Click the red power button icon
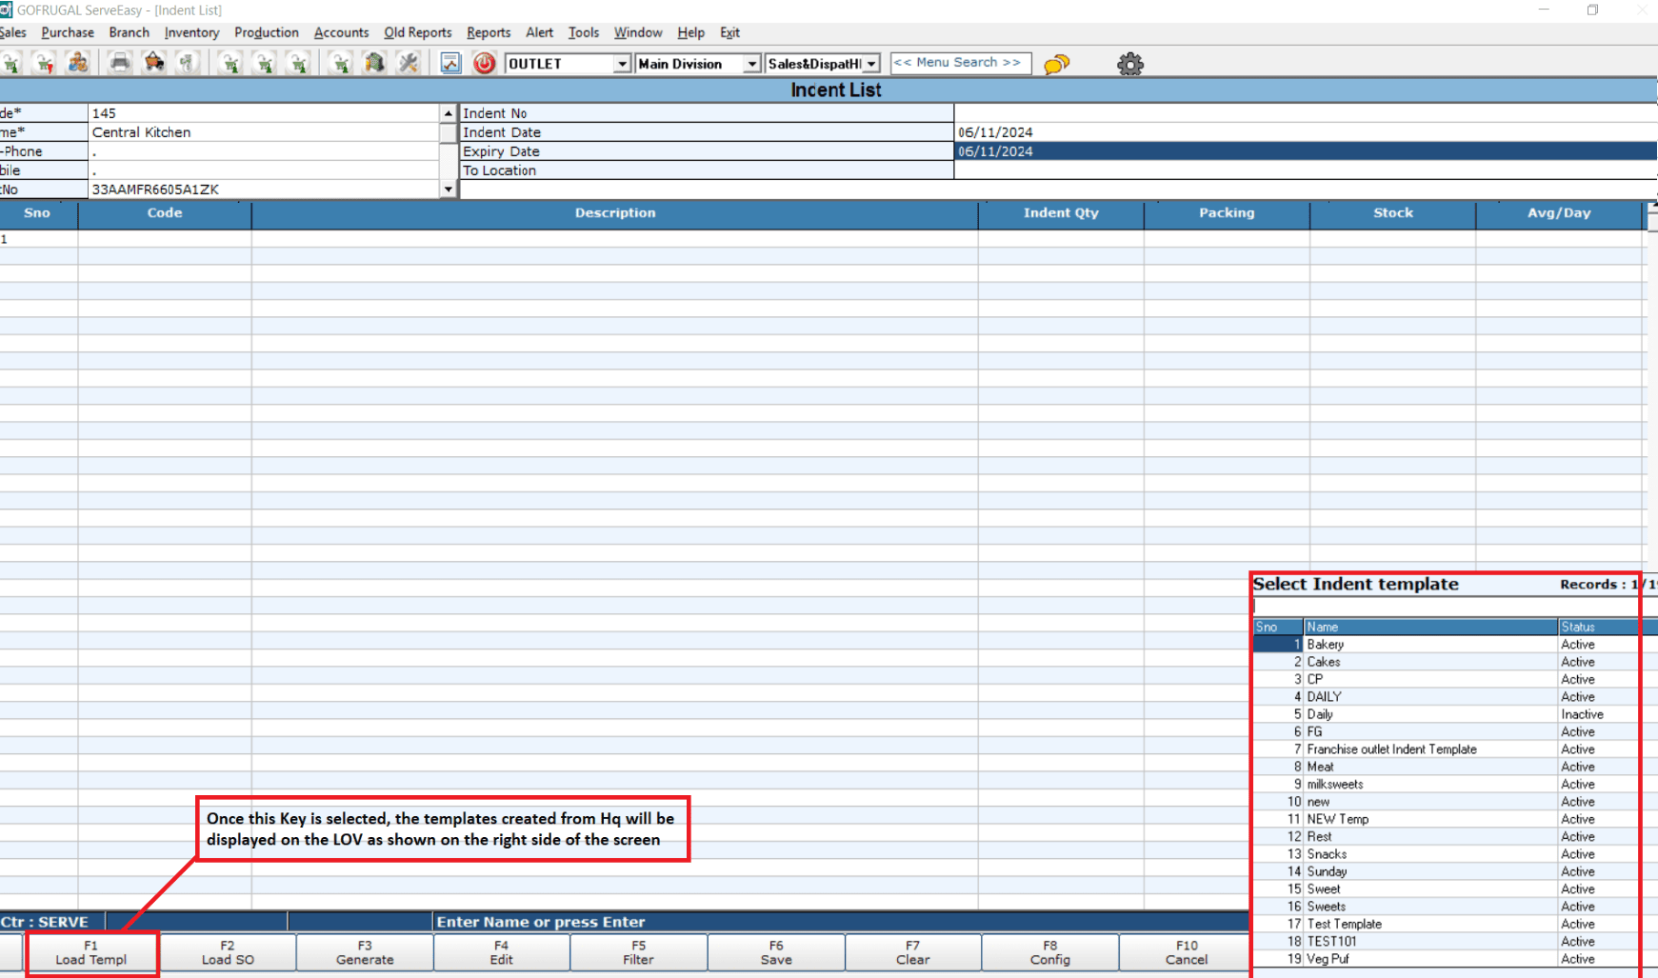The height and width of the screenshot is (978, 1658). coord(485,64)
